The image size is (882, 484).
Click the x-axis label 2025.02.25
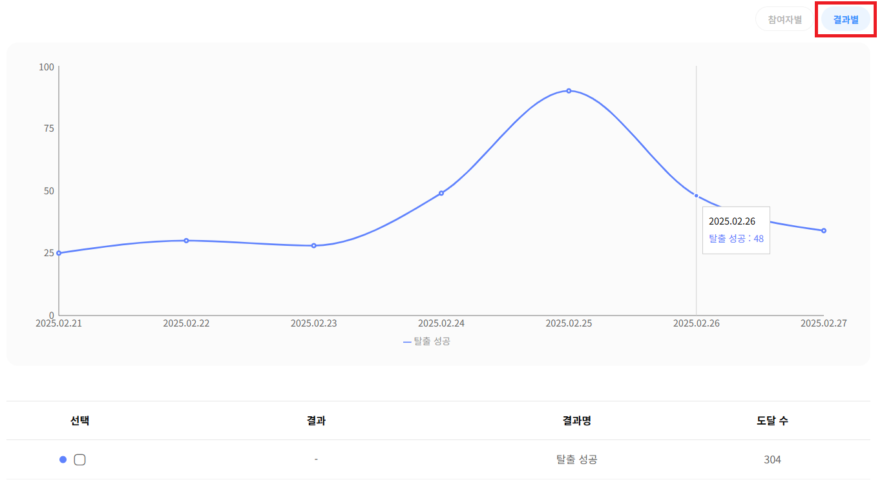click(x=569, y=323)
